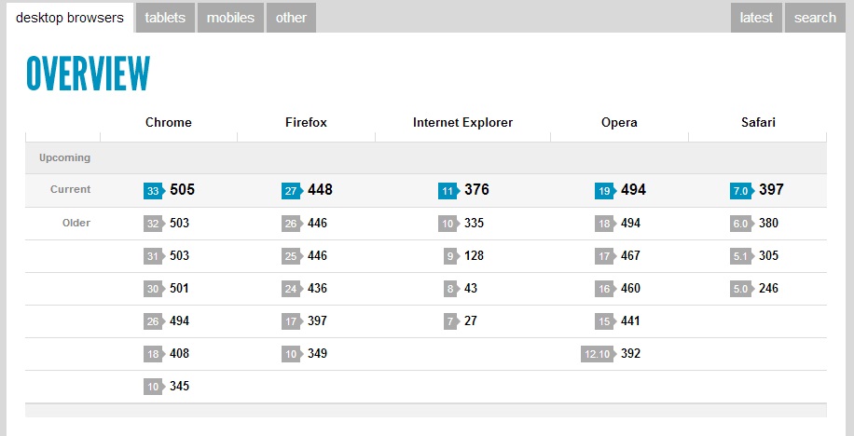Image resolution: width=854 pixels, height=436 pixels.
Task: Click the Opera 12.10 version badge
Action: (599, 354)
